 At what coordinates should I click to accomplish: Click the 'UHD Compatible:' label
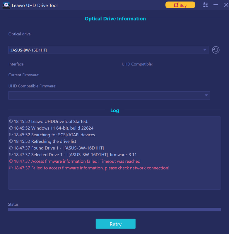point(137,64)
